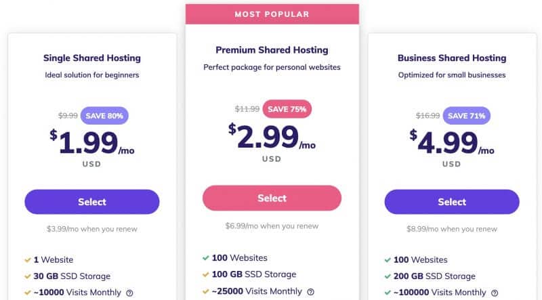Click the SAVE 71% badge
The width and height of the screenshot is (542, 300).
coord(467,116)
